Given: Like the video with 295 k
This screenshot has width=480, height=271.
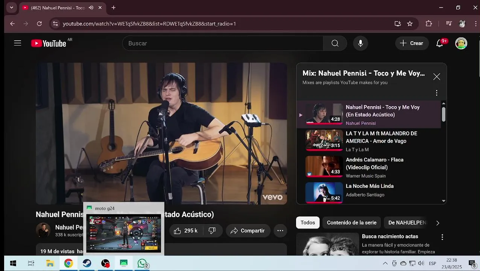Looking at the screenshot, I should tap(186, 231).
